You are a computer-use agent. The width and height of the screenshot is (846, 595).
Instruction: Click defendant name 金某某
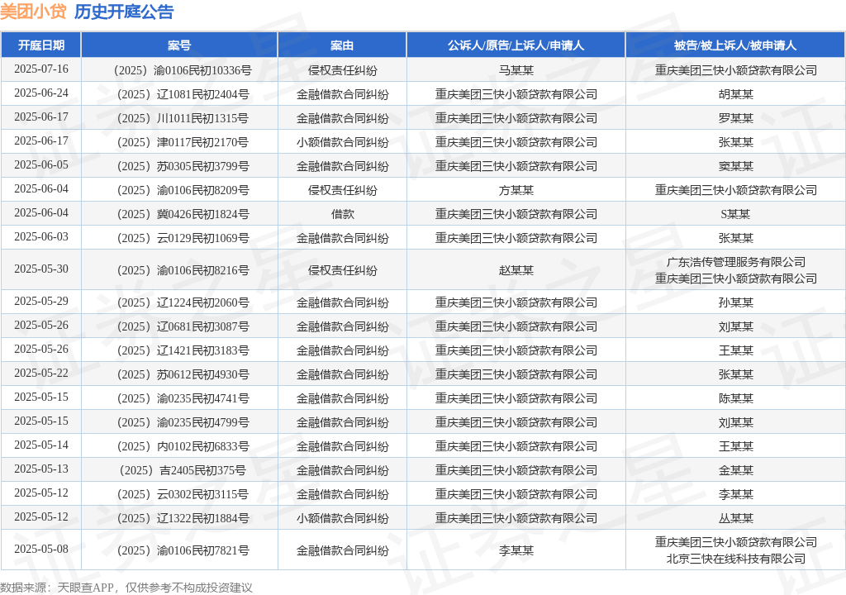[735, 470]
